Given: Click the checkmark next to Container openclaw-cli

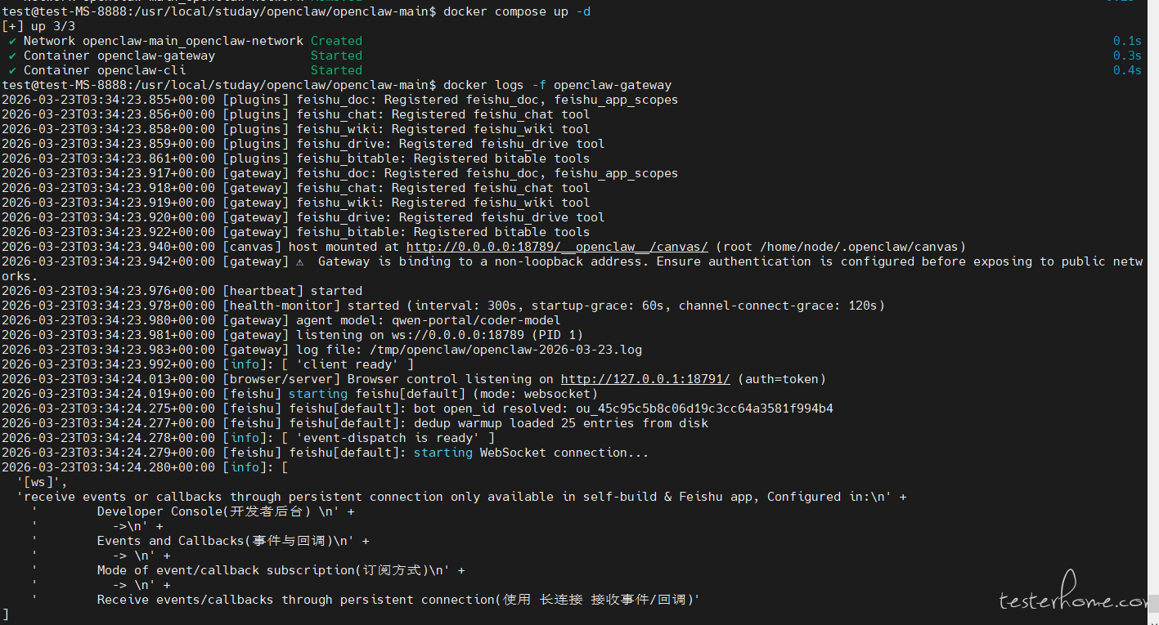Looking at the screenshot, I should 12,70.
